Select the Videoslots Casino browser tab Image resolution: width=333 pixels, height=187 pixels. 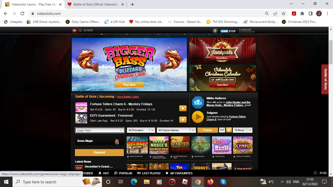pos(34,4)
